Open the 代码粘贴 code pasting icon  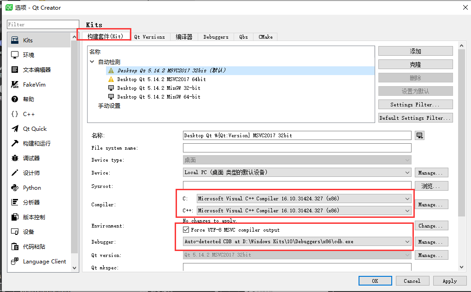pos(15,246)
